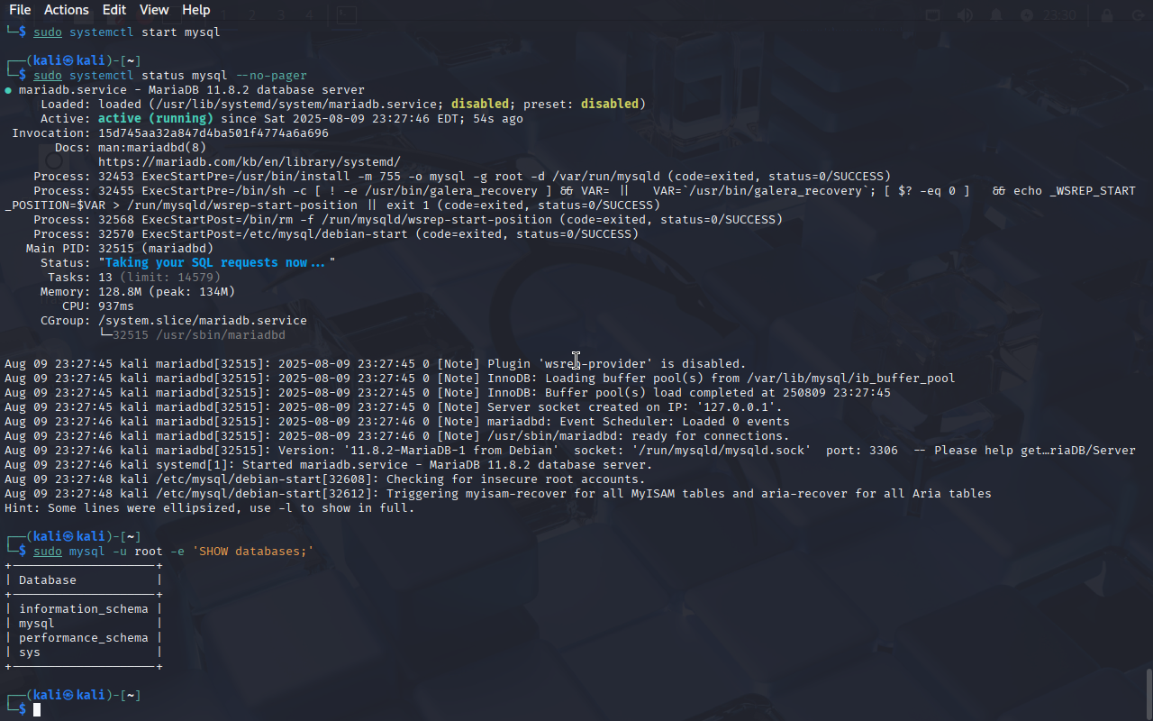Click the 'Tasks: 13 (limit: 14579)' line
This screenshot has height=721, width=1153.
(134, 278)
